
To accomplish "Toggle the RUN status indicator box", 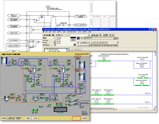I will pyautogui.click(x=57, y=38).
